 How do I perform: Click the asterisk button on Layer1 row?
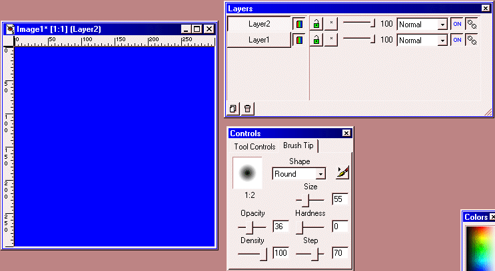331,40
